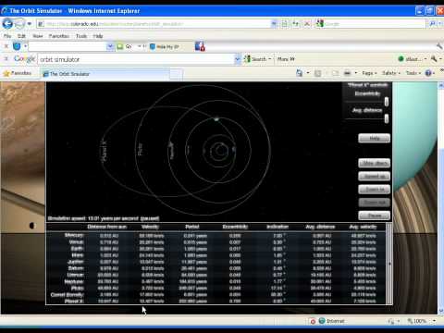This screenshot has height=333, width=444.
Task: Click the search magnifier beside the search box
Action: click(x=433, y=24)
